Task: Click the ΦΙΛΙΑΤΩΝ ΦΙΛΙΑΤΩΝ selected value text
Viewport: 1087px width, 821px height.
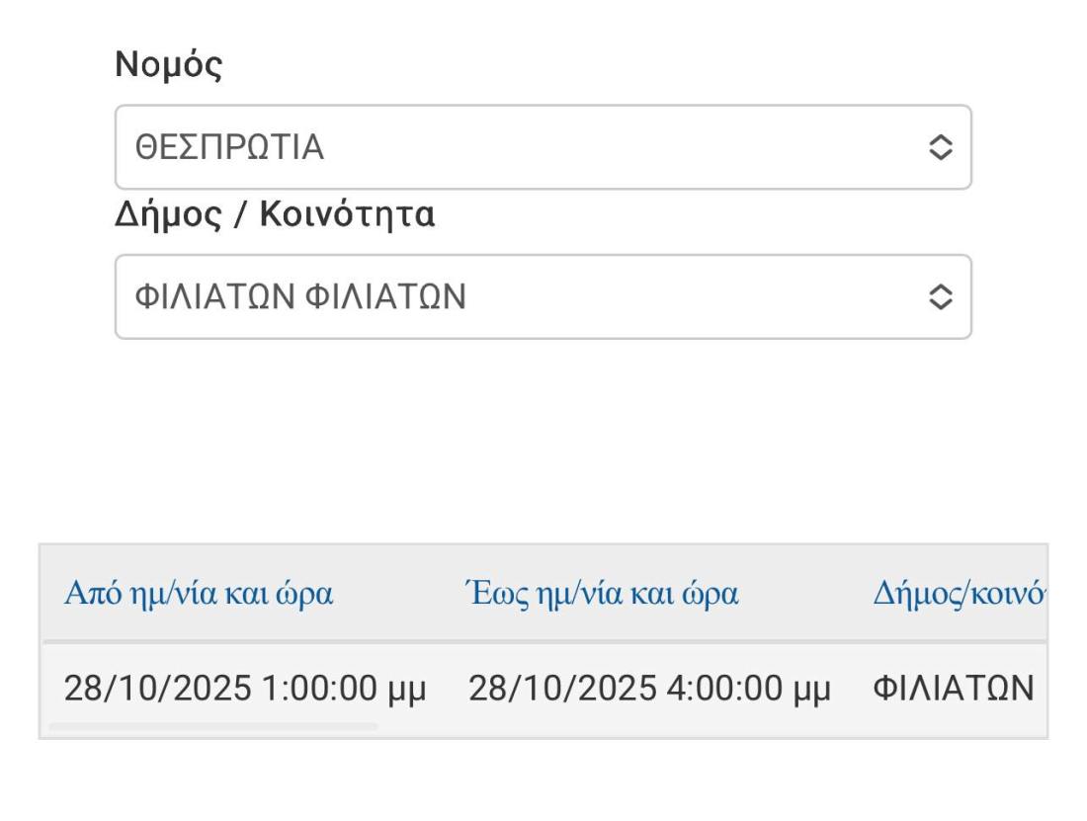Action: [299, 297]
